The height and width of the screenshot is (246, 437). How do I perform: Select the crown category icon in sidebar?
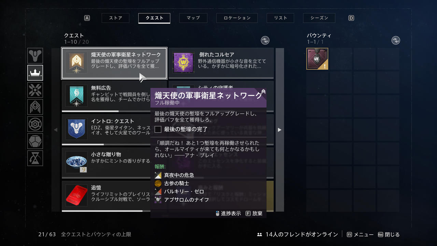pos(35,73)
